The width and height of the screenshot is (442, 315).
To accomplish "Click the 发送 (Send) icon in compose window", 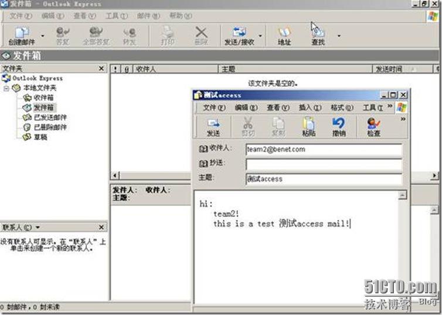I will click(x=213, y=127).
